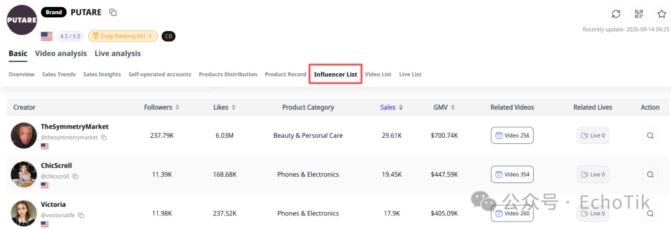Click Beauty & Personal Care category cell
The image size is (671, 229).
coord(308,135)
